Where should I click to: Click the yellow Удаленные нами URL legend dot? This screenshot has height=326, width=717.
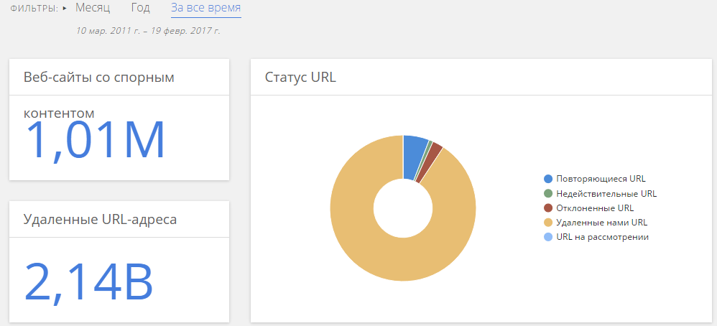(x=548, y=223)
